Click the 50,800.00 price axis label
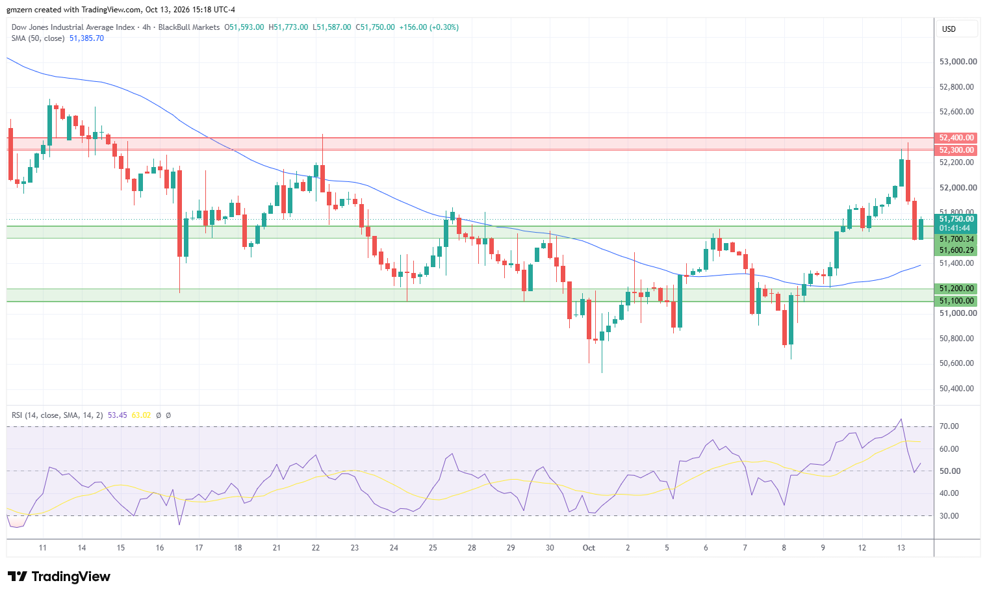Image resolution: width=987 pixels, height=596 pixels. pos(957,339)
